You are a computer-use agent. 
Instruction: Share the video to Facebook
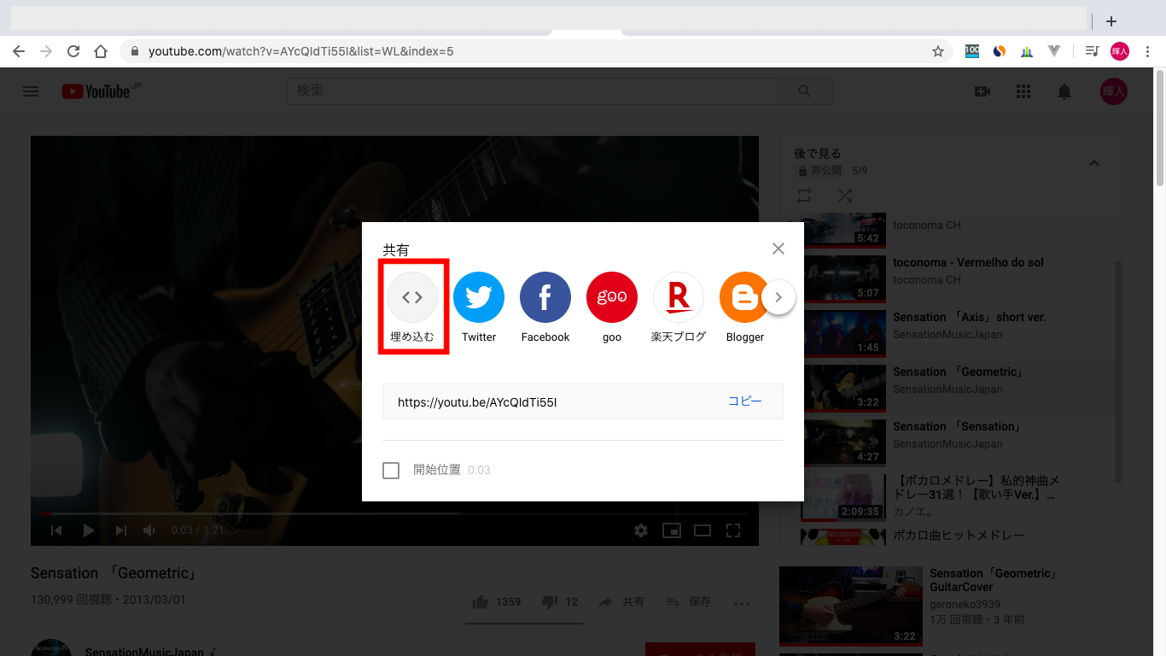tap(545, 296)
